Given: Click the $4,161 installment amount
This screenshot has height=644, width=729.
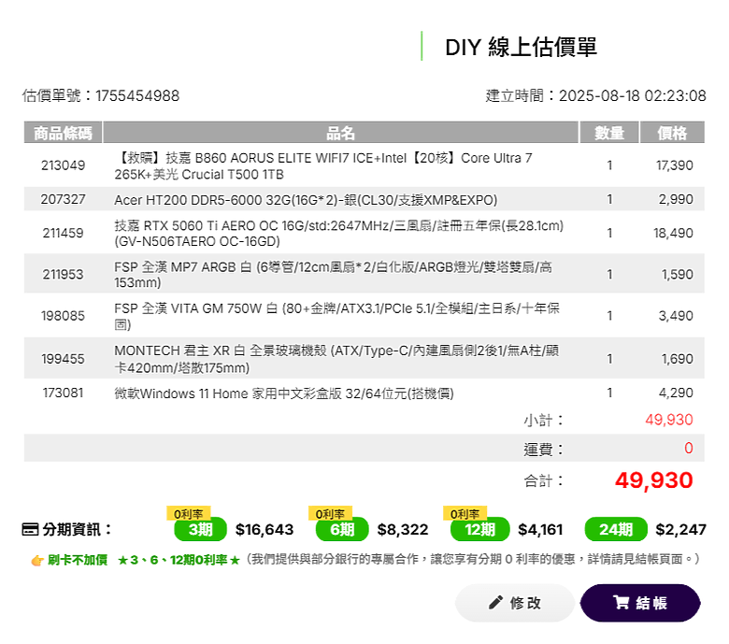Looking at the screenshot, I should pos(540,529).
